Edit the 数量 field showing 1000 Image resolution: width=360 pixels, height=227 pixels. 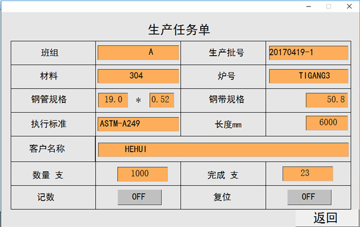point(143,174)
